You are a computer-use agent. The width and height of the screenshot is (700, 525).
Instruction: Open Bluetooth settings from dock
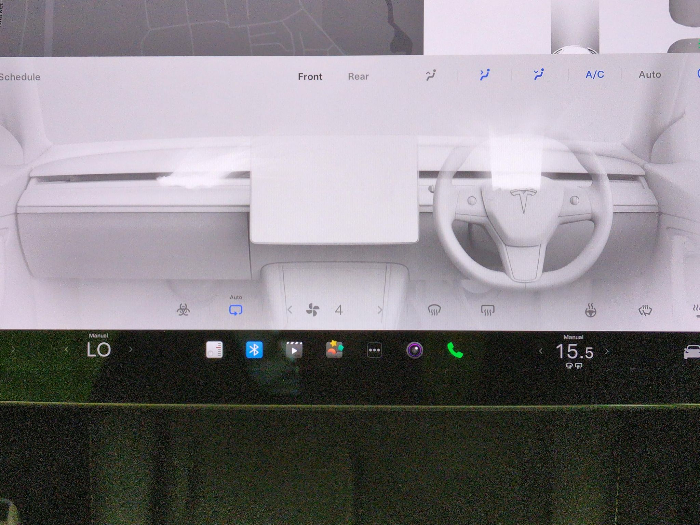(254, 350)
